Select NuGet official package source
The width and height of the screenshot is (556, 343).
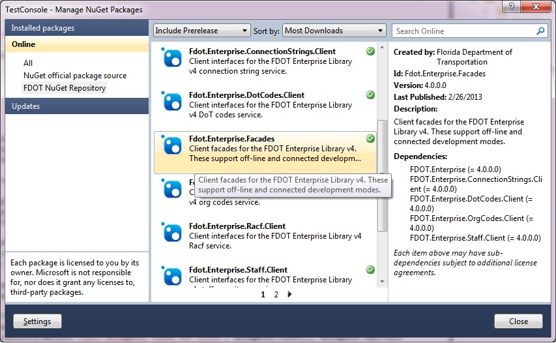tap(75, 76)
